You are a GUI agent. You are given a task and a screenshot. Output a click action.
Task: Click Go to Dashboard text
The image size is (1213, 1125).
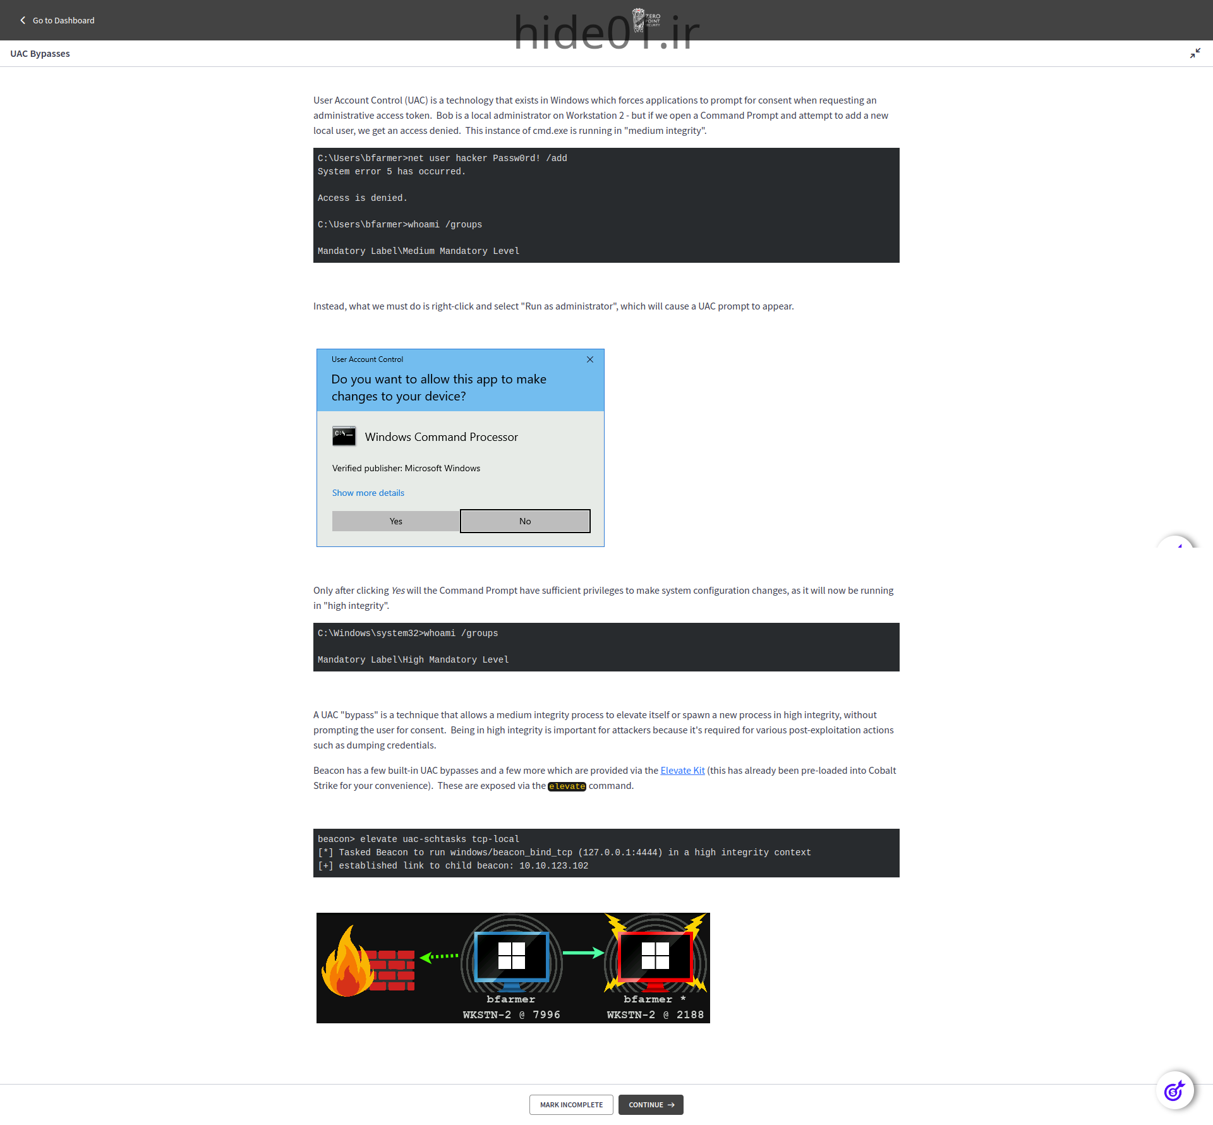[63, 20]
